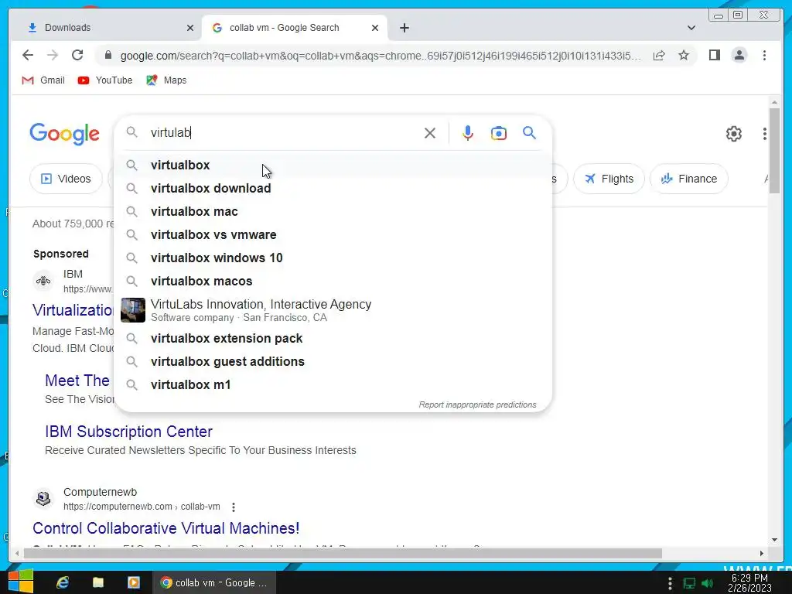Click the VirtuLabs thumbnail image

coord(133,310)
